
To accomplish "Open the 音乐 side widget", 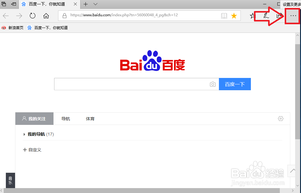I will [x=10, y=180].
